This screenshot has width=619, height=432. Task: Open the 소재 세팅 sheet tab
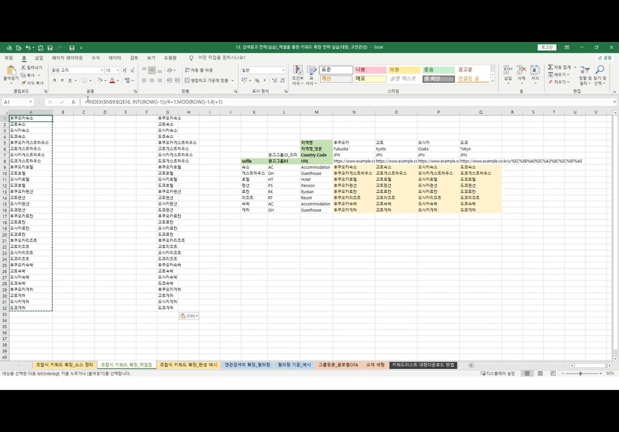(x=375, y=365)
